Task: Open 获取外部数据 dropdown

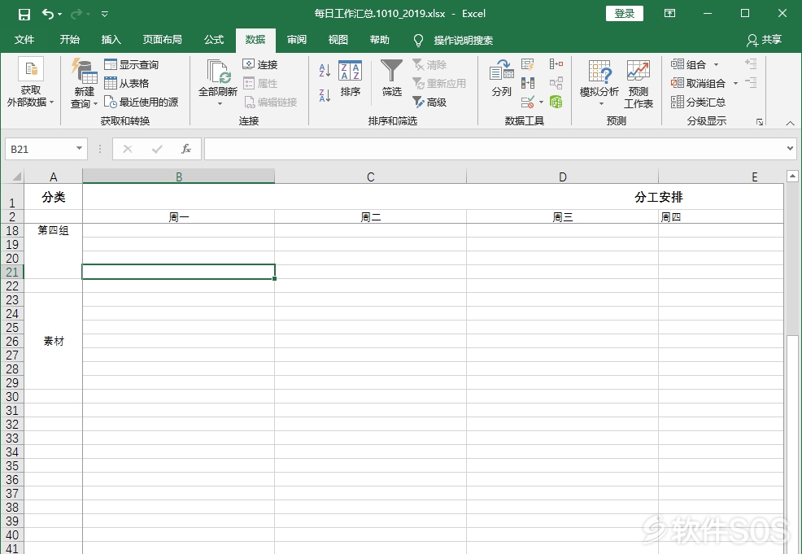Action: pyautogui.click(x=31, y=83)
